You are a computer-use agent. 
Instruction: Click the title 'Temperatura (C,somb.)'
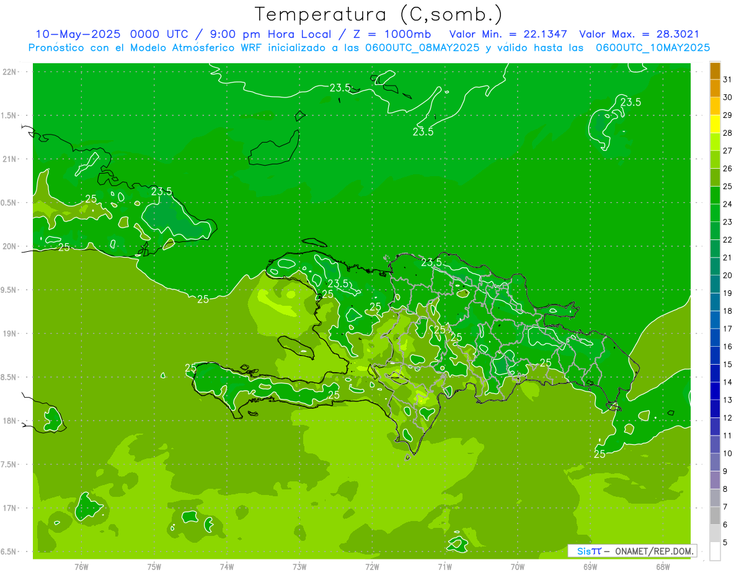tap(379, 14)
